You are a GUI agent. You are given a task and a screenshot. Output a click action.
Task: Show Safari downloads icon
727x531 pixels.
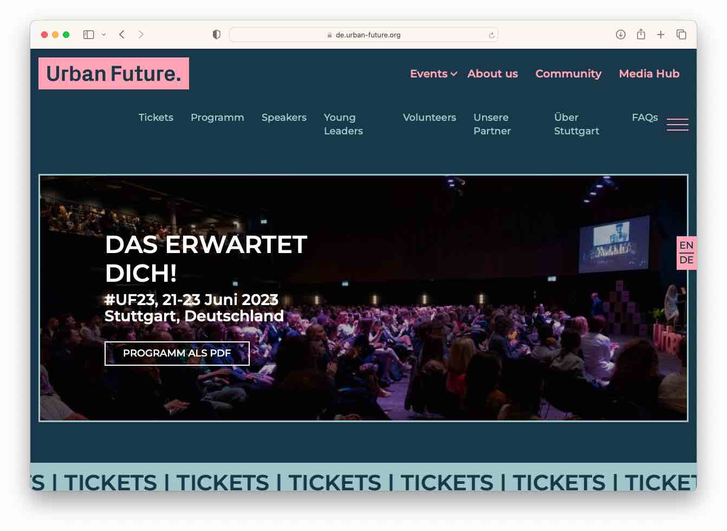pyautogui.click(x=621, y=35)
